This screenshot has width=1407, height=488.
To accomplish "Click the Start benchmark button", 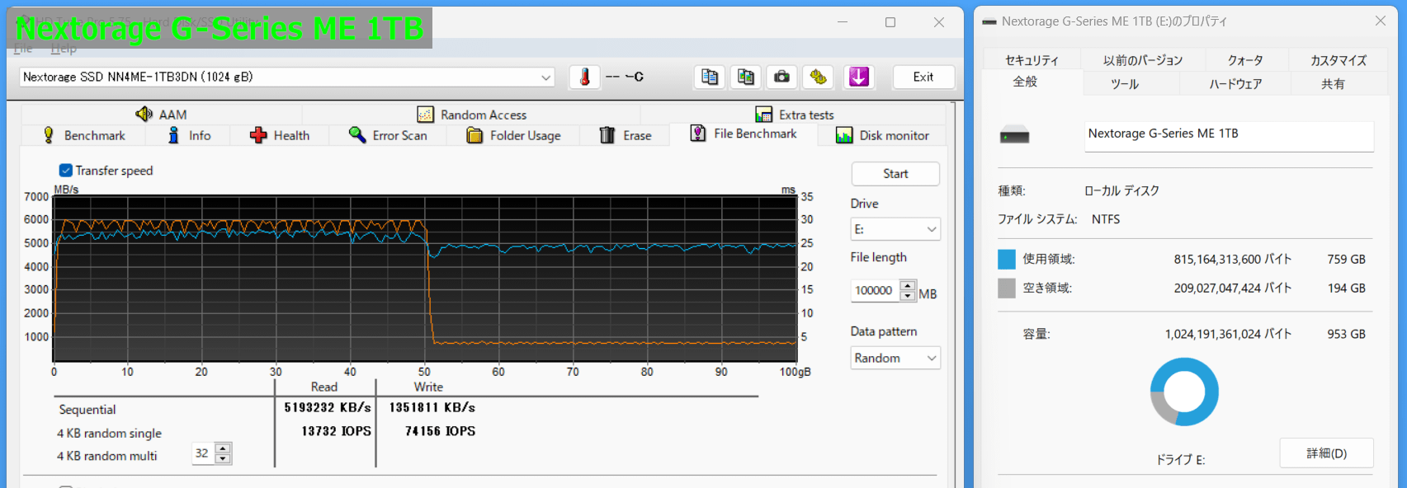I will (x=895, y=174).
